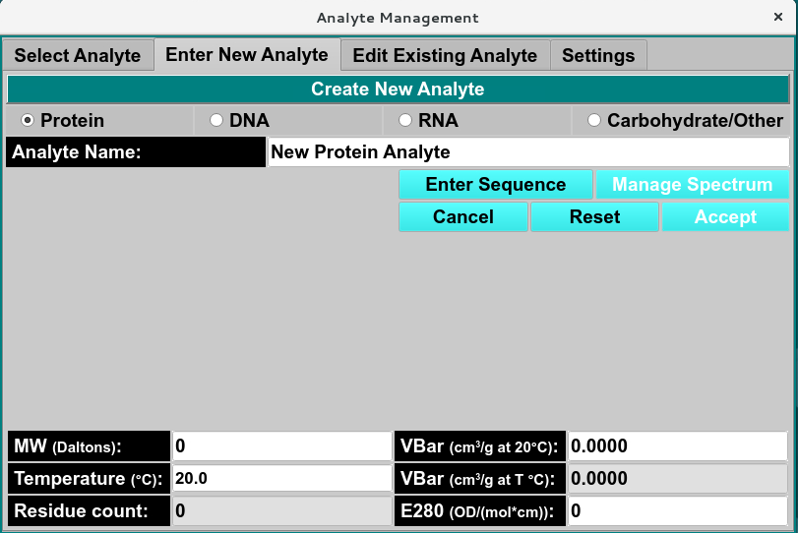Cancel the new analyte entry
This screenshot has width=798, height=533.
tap(463, 217)
